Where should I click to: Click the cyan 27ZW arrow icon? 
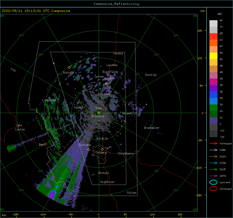(x=213, y=163)
